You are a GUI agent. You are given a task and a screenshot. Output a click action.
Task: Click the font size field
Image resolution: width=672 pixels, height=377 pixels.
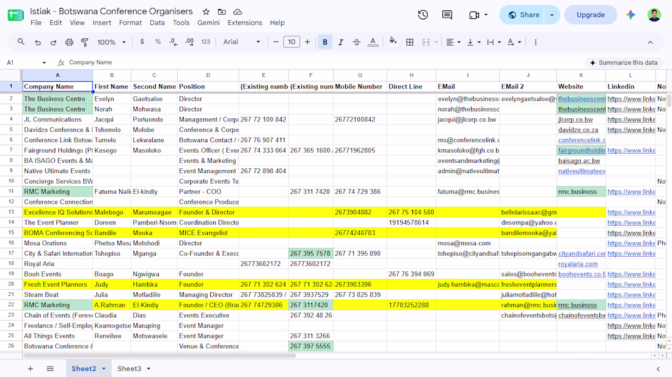pos(291,42)
